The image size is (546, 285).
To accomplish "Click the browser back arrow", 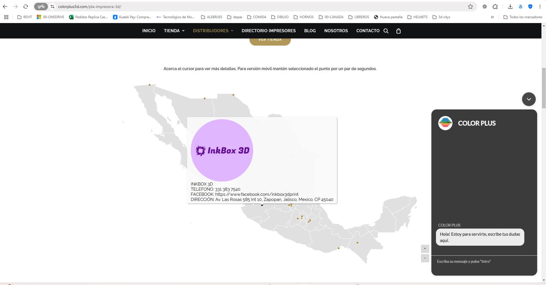I will (x=5, y=7).
